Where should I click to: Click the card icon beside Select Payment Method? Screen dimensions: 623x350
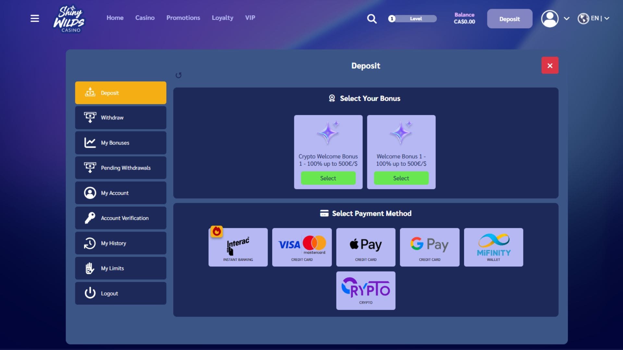[324, 213]
